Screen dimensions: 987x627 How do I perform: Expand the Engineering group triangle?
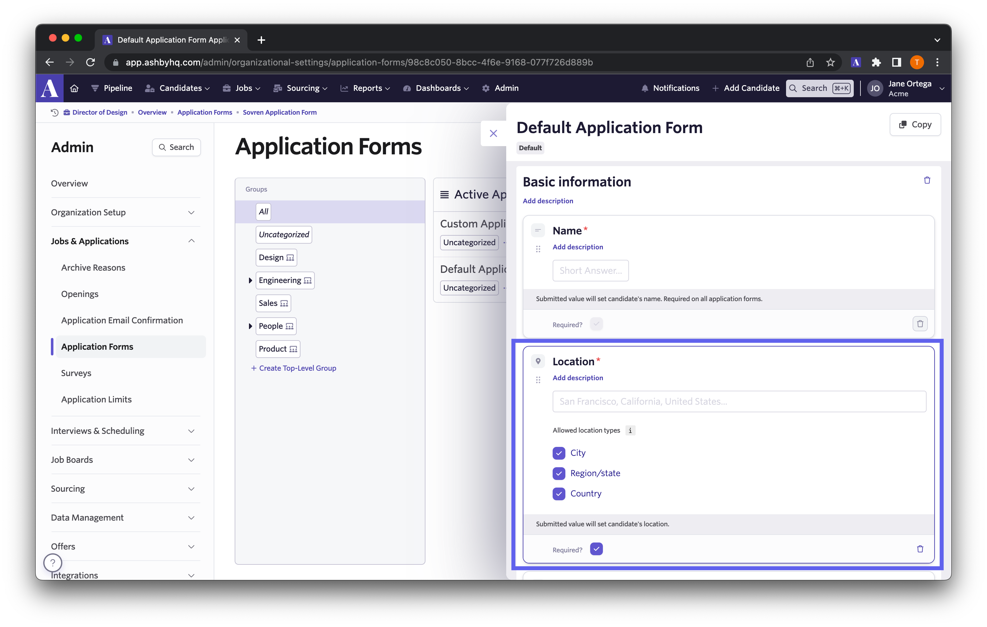[250, 280]
